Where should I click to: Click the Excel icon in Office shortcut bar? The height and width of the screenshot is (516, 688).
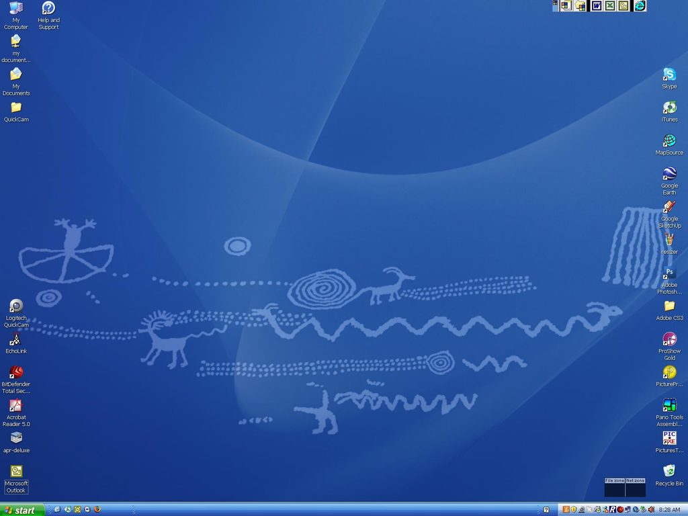[610, 6]
